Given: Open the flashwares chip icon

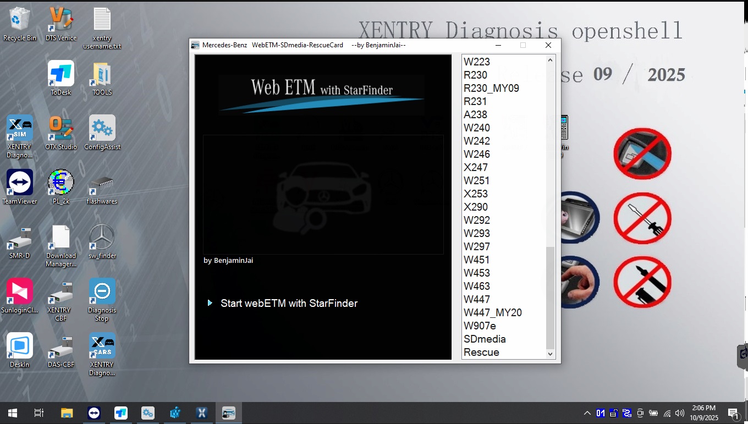Looking at the screenshot, I should [x=102, y=183].
